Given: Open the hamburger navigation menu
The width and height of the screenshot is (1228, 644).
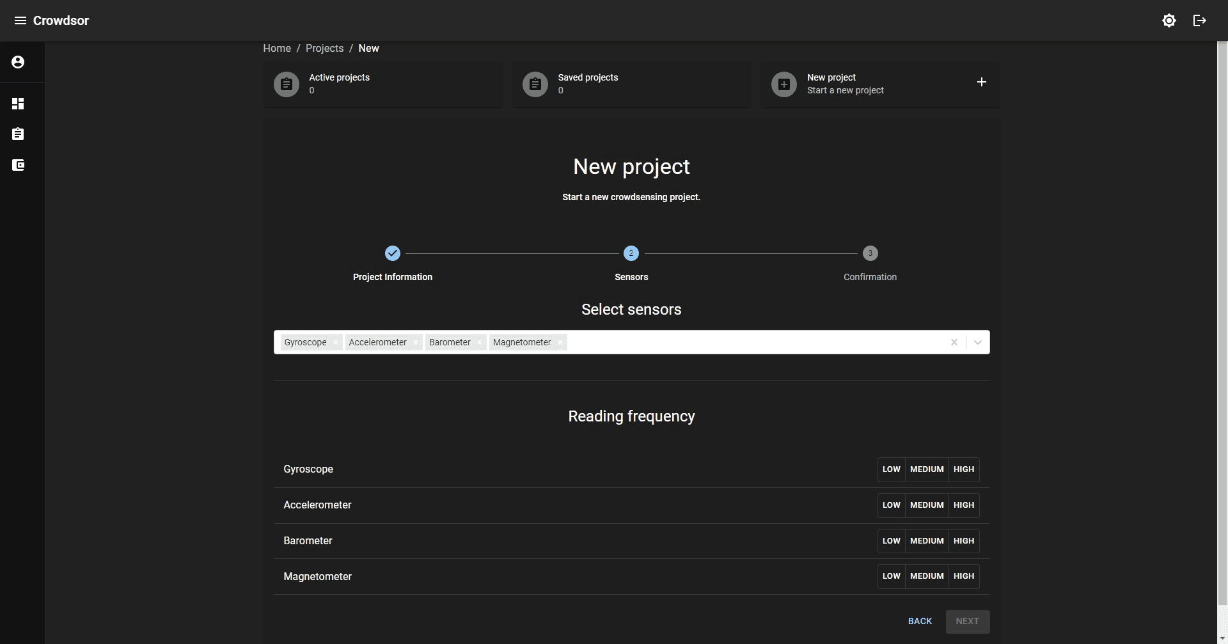Looking at the screenshot, I should click(20, 20).
